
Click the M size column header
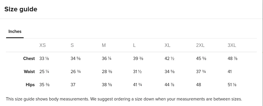[x=104, y=45]
